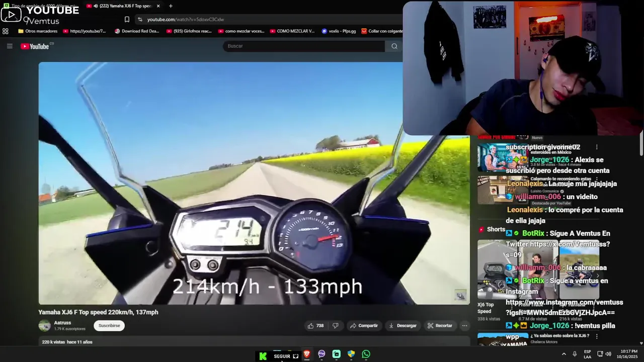The height and width of the screenshot is (362, 644).
Task: Open the Aatruss channel avatar
Action: 45,326
